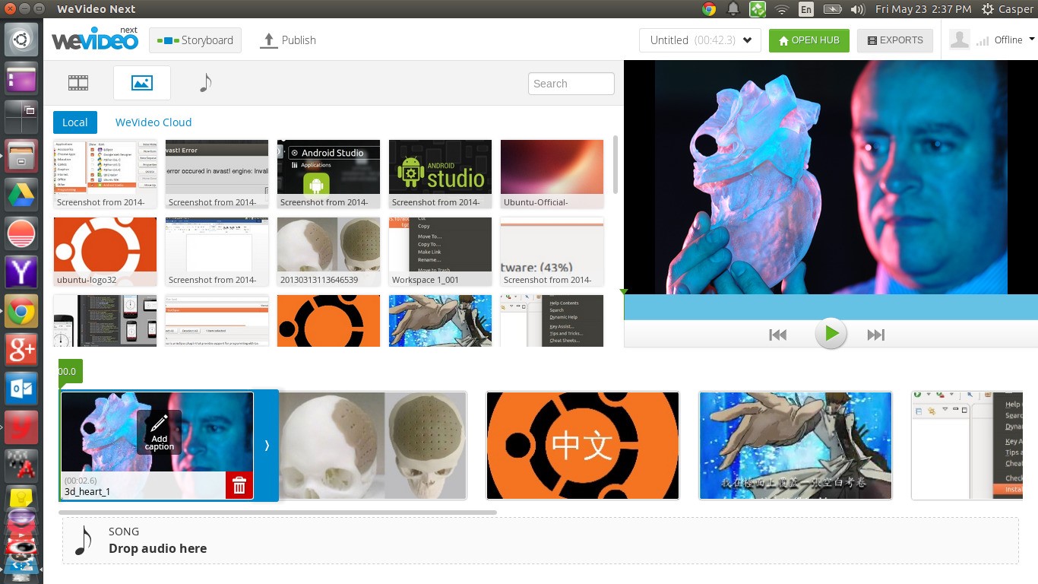This screenshot has height=584, width=1038.
Task: Click the user avatar icon next to Offline
Action: (960, 40)
